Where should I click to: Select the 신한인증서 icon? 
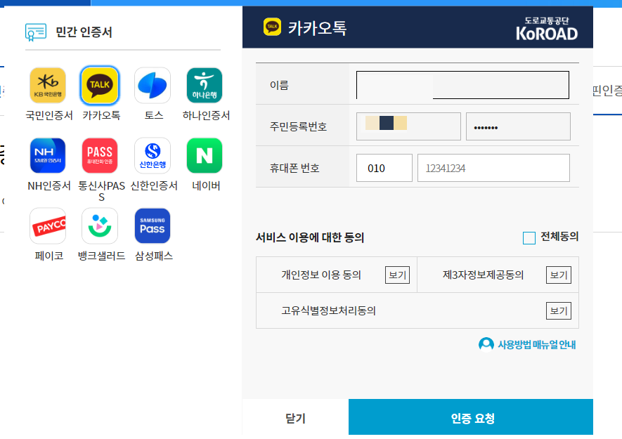click(153, 155)
